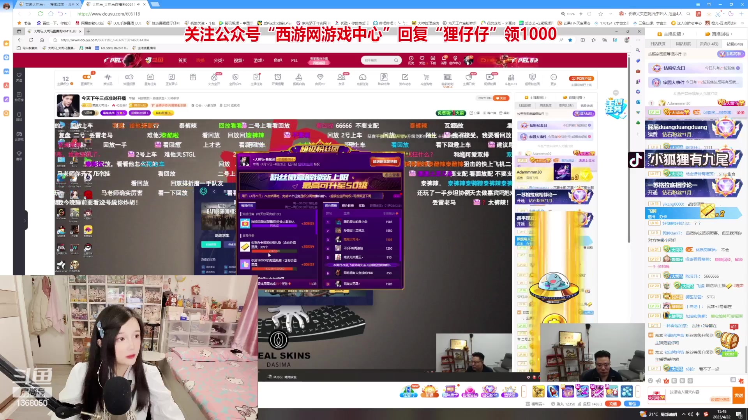Click the 钻粉特权 button in right panel
The height and width of the screenshot is (420, 748).
[732, 54]
